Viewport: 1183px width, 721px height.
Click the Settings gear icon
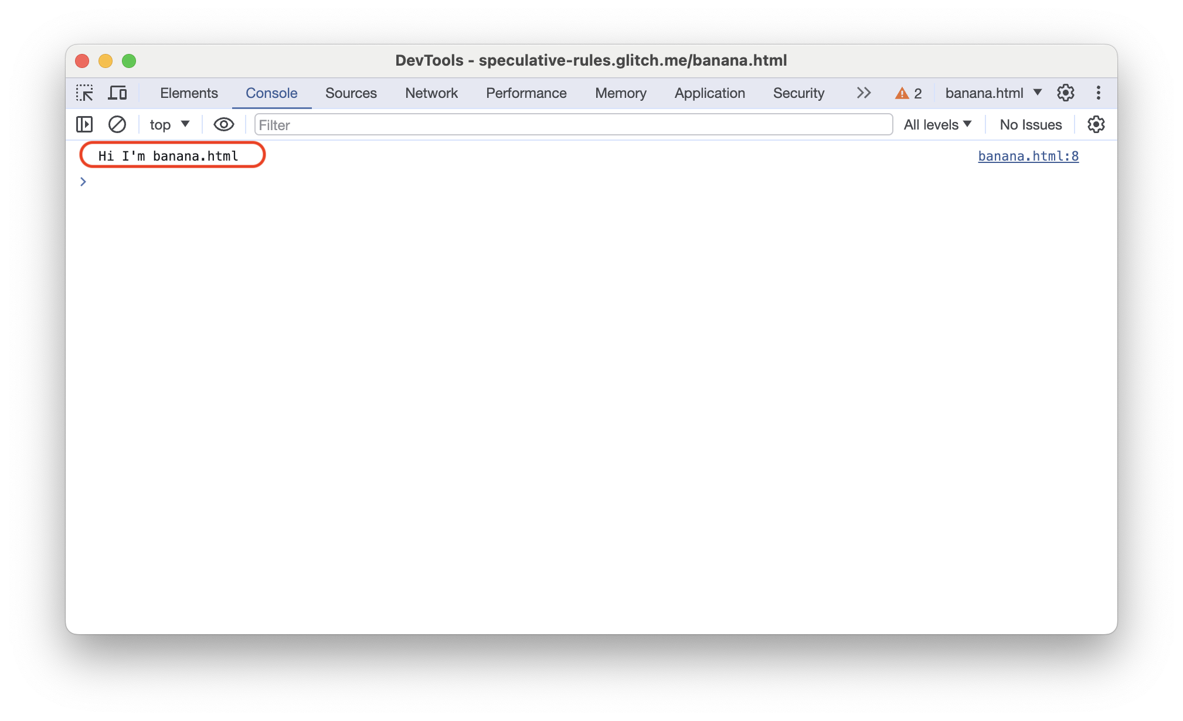pos(1066,93)
